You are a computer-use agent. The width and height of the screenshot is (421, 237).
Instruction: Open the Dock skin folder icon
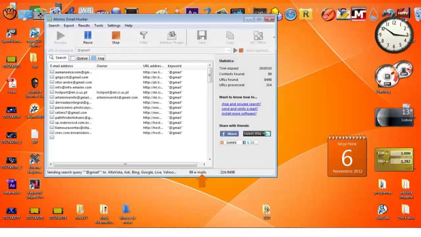[x=406, y=212]
